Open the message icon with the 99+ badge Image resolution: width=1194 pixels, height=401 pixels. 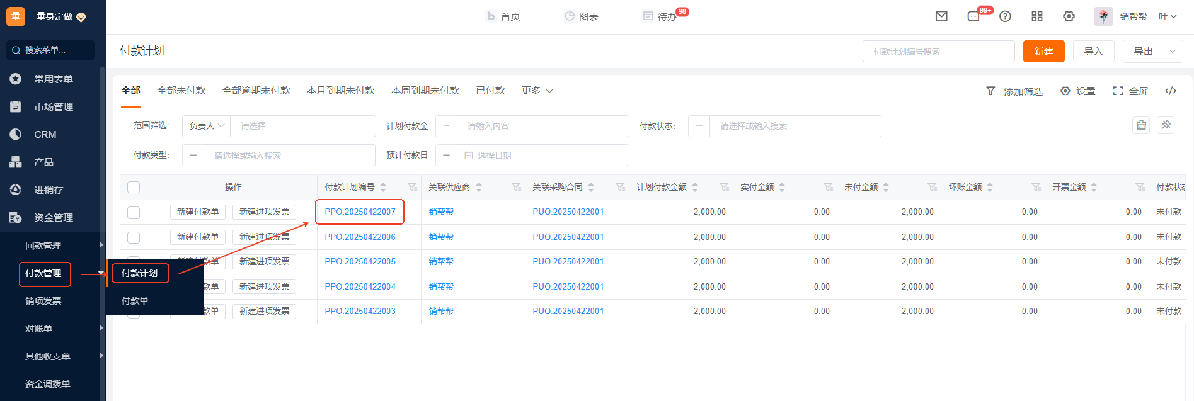click(973, 16)
